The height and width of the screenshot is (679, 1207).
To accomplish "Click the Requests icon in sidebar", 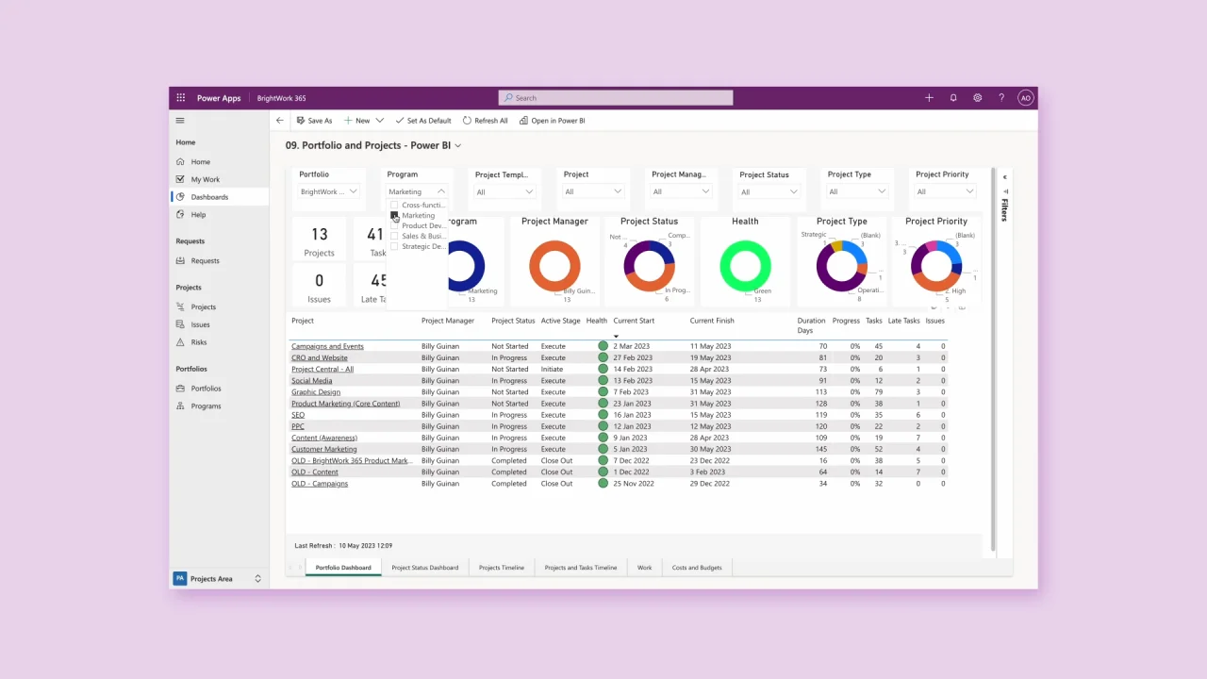I will point(181,261).
